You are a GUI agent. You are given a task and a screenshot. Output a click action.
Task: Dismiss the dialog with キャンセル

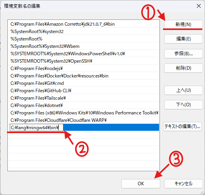click(x=184, y=184)
